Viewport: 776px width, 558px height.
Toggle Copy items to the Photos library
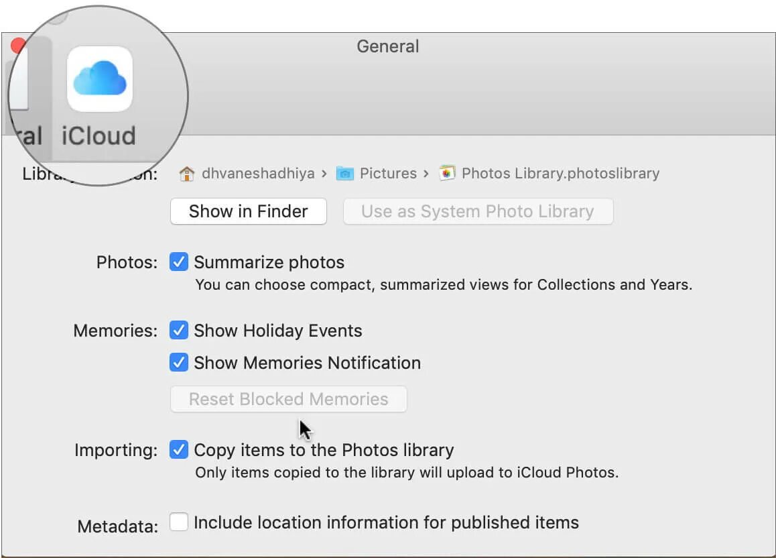(179, 449)
